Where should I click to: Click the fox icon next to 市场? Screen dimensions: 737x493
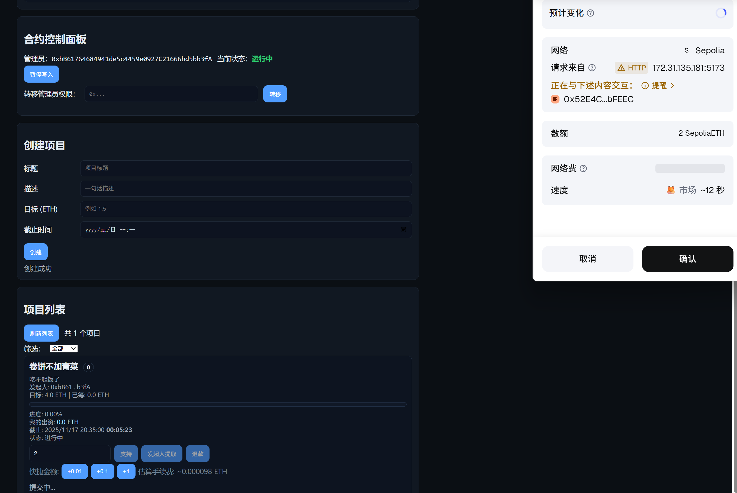(x=671, y=190)
